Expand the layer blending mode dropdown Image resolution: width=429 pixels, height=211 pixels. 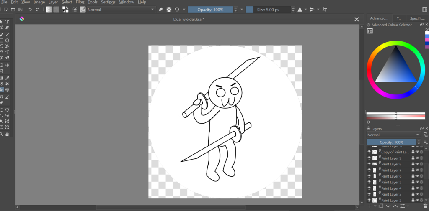(393, 135)
